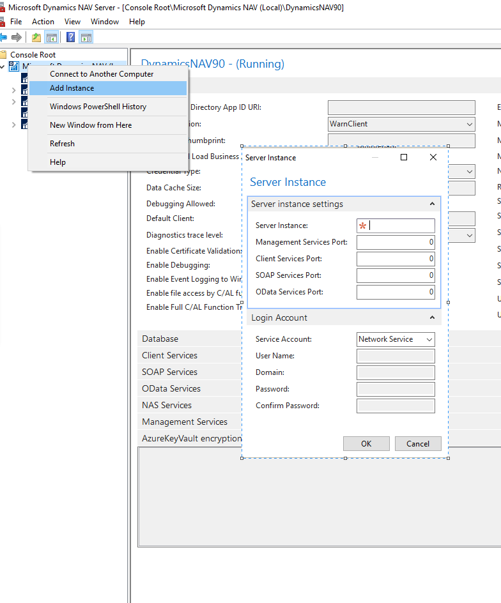Maximize the Server Instance dialog

pyautogui.click(x=404, y=157)
